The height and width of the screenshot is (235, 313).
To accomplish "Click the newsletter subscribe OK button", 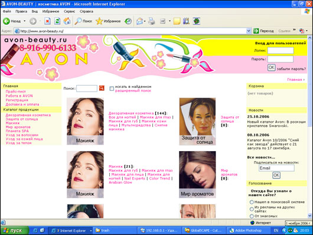I will click(x=276, y=175).
